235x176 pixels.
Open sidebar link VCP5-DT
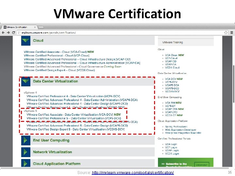(x=170, y=106)
